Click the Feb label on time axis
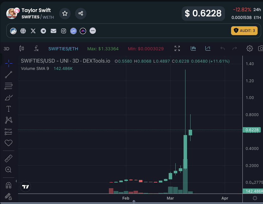Viewport: 263px width, 204px height. pyautogui.click(x=126, y=198)
